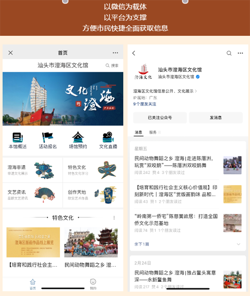The image size is (250, 296).
Task: Click the down chevron beside 余下1篇
Action: 239,244
